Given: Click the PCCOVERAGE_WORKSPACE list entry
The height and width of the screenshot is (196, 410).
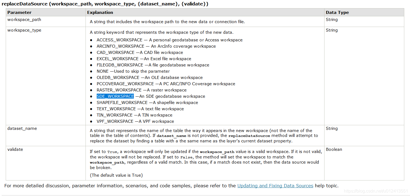Looking at the screenshot, I should [x=166, y=84].
